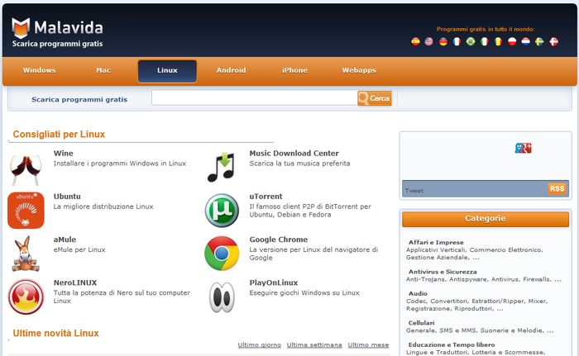579x356 pixels.
Task: Click the SMS e MMS subcategory
Action: pyautogui.click(x=457, y=330)
